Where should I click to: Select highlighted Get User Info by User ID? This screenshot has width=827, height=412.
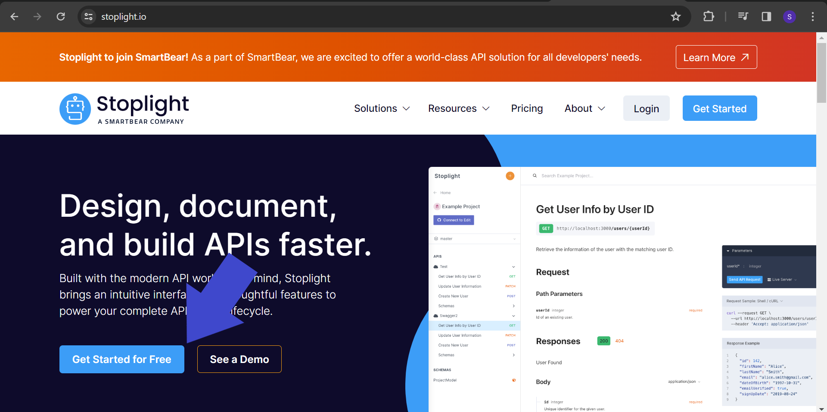pyautogui.click(x=474, y=326)
